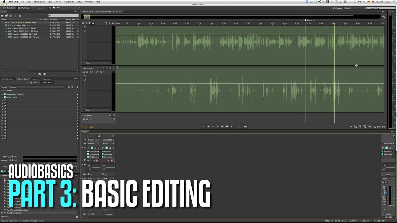Screen dimensions: 397x223
Task: Switch to the Properties tab
Action: (46, 79)
